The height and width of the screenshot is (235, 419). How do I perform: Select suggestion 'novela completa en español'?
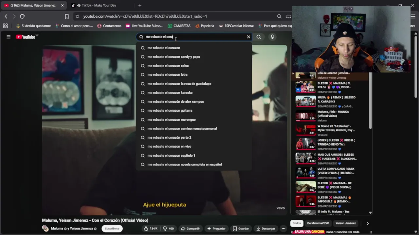pyautogui.click(x=194, y=164)
